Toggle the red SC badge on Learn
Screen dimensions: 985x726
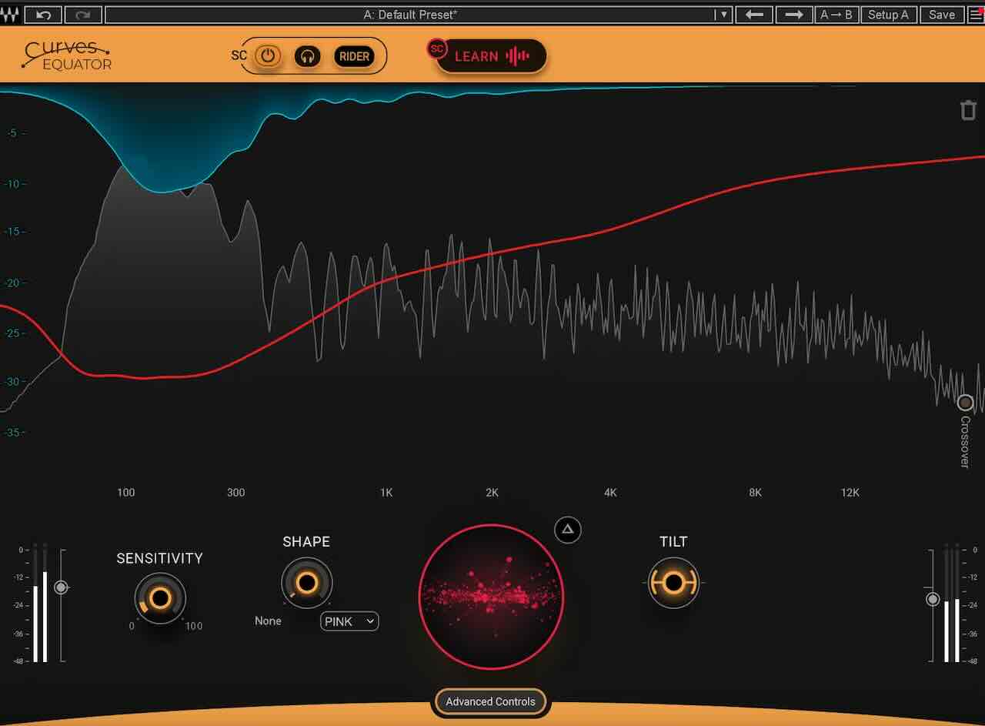point(437,49)
